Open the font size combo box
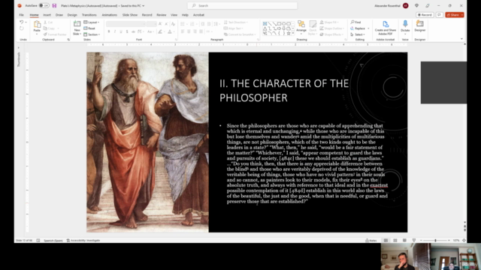The width and height of the screenshot is (481, 270). [x=152, y=23]
